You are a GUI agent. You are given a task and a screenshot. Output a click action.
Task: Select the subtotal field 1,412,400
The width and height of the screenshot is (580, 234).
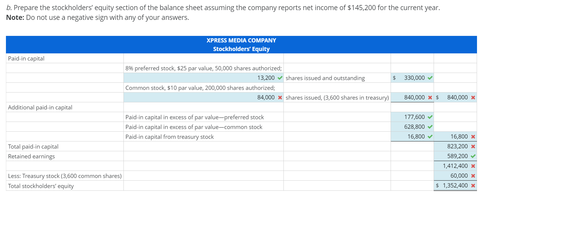coord(455,166)
